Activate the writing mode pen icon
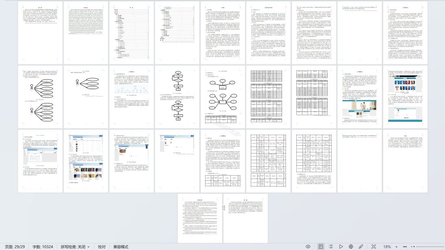445x250 pixels. point(361,247)
